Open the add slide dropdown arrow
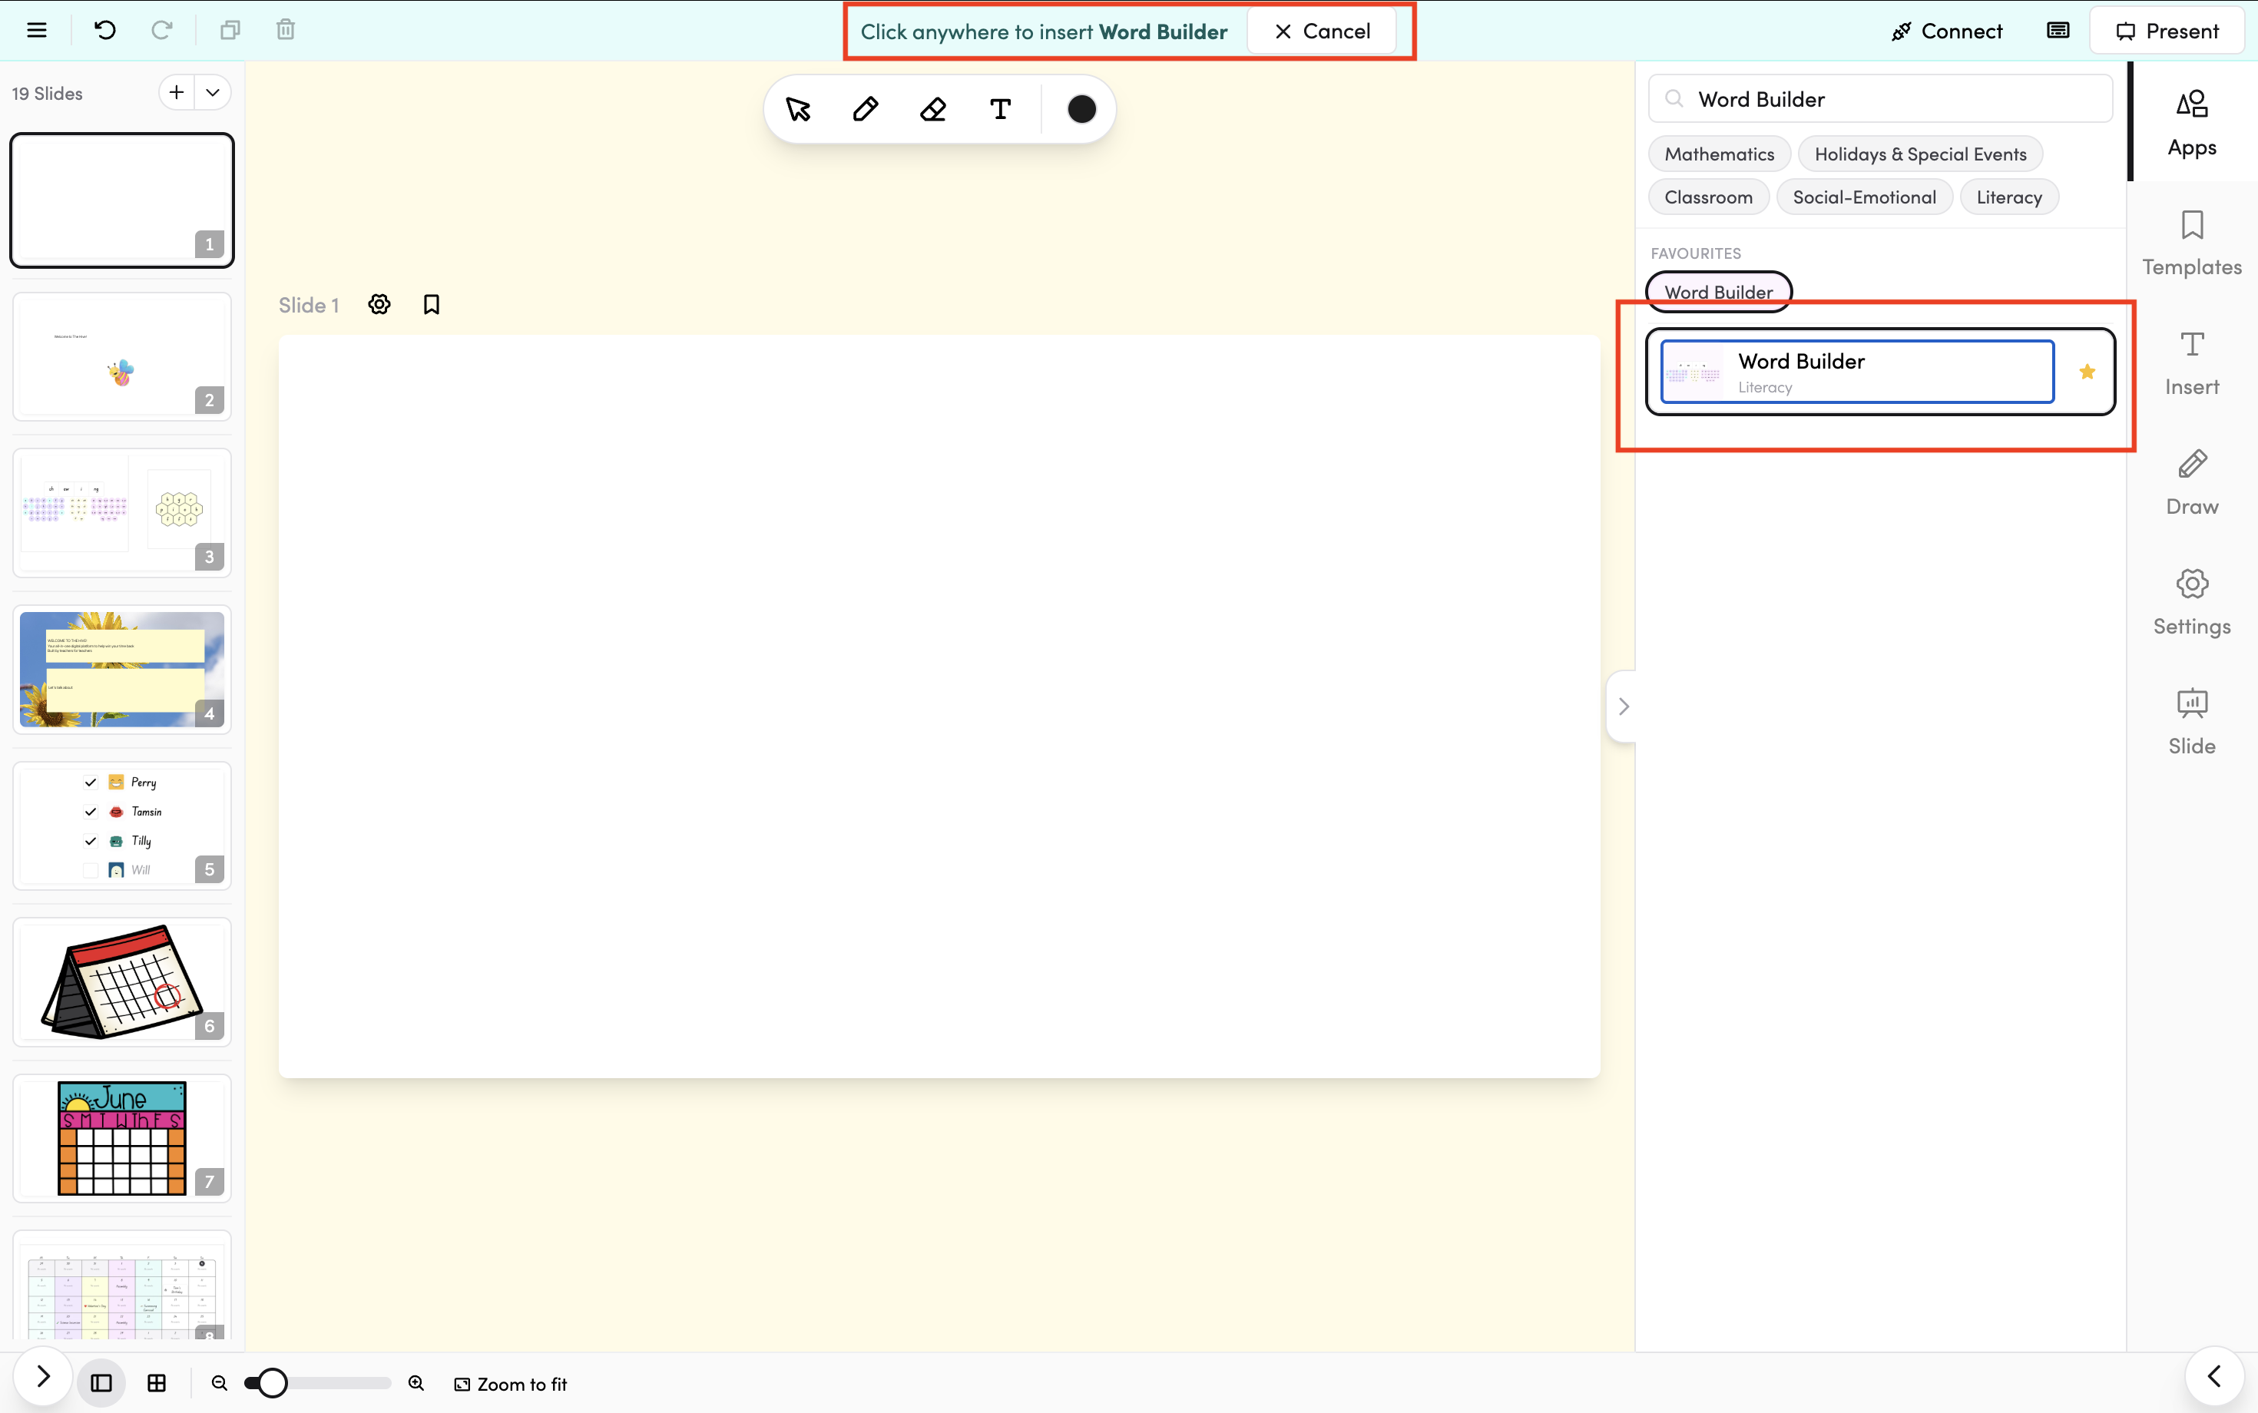This screenshot has height=1413, width=2258. click(213, 92)
